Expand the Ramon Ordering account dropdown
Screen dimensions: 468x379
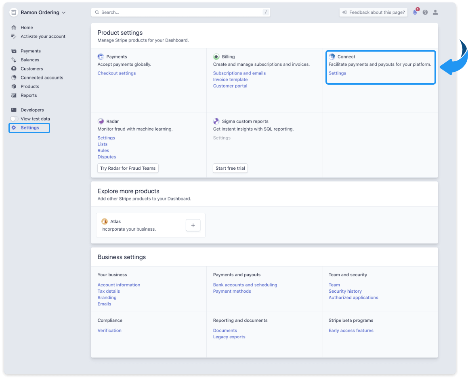pos(63,12)
